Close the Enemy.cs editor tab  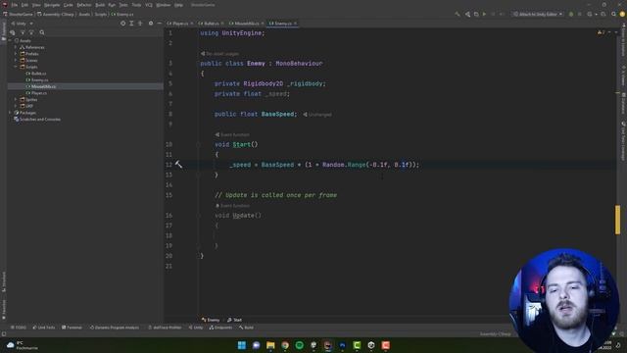(296, 24)
